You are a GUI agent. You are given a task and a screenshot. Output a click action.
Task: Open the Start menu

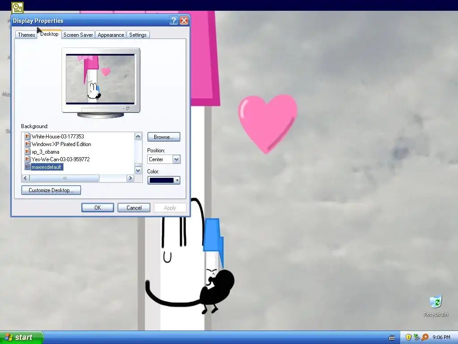pyautogui.click(x=21, y=337)
